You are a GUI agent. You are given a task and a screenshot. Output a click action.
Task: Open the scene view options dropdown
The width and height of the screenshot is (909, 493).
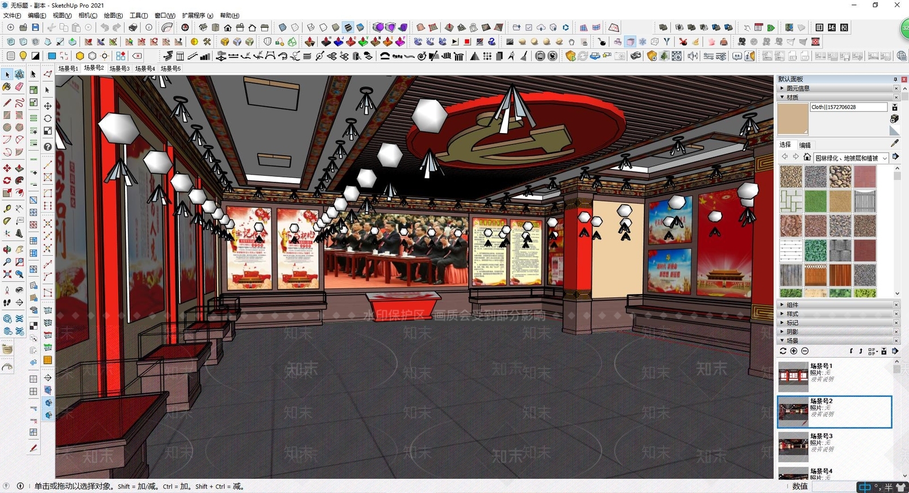[x=873, y=351]
